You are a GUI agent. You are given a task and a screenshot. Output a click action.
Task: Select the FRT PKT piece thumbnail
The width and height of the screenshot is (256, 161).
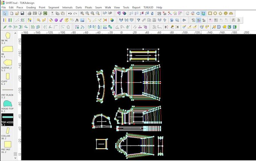click(x=7, y=144)
